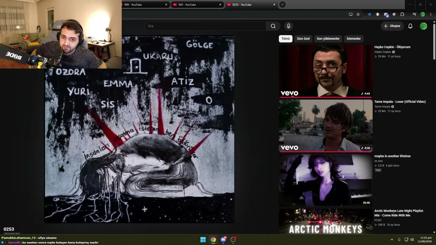Open 'maybe in another lifetime' video title
The width and height of the screenshot is (436, 245).
pyautogui.click(x=392, y=156)
